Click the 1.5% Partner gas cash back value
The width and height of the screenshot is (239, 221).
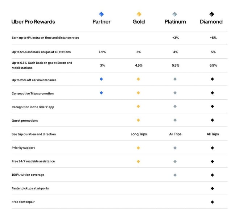pos(102,52)
